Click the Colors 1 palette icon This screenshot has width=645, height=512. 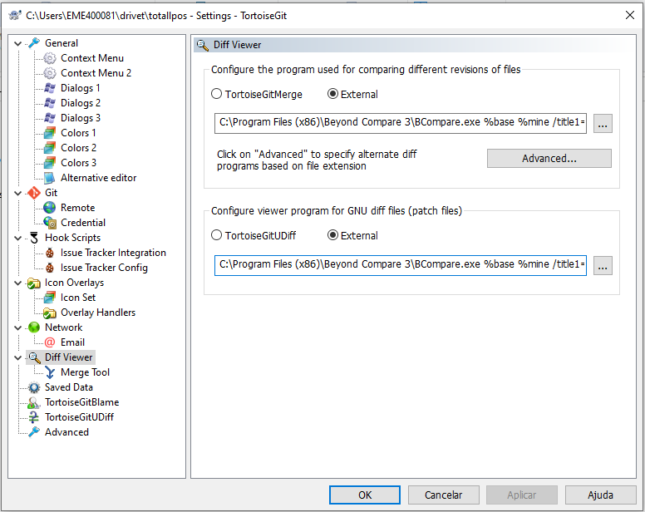[49, 133]
